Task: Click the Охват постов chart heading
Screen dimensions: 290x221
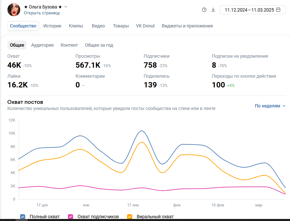Action: (25, 102)
